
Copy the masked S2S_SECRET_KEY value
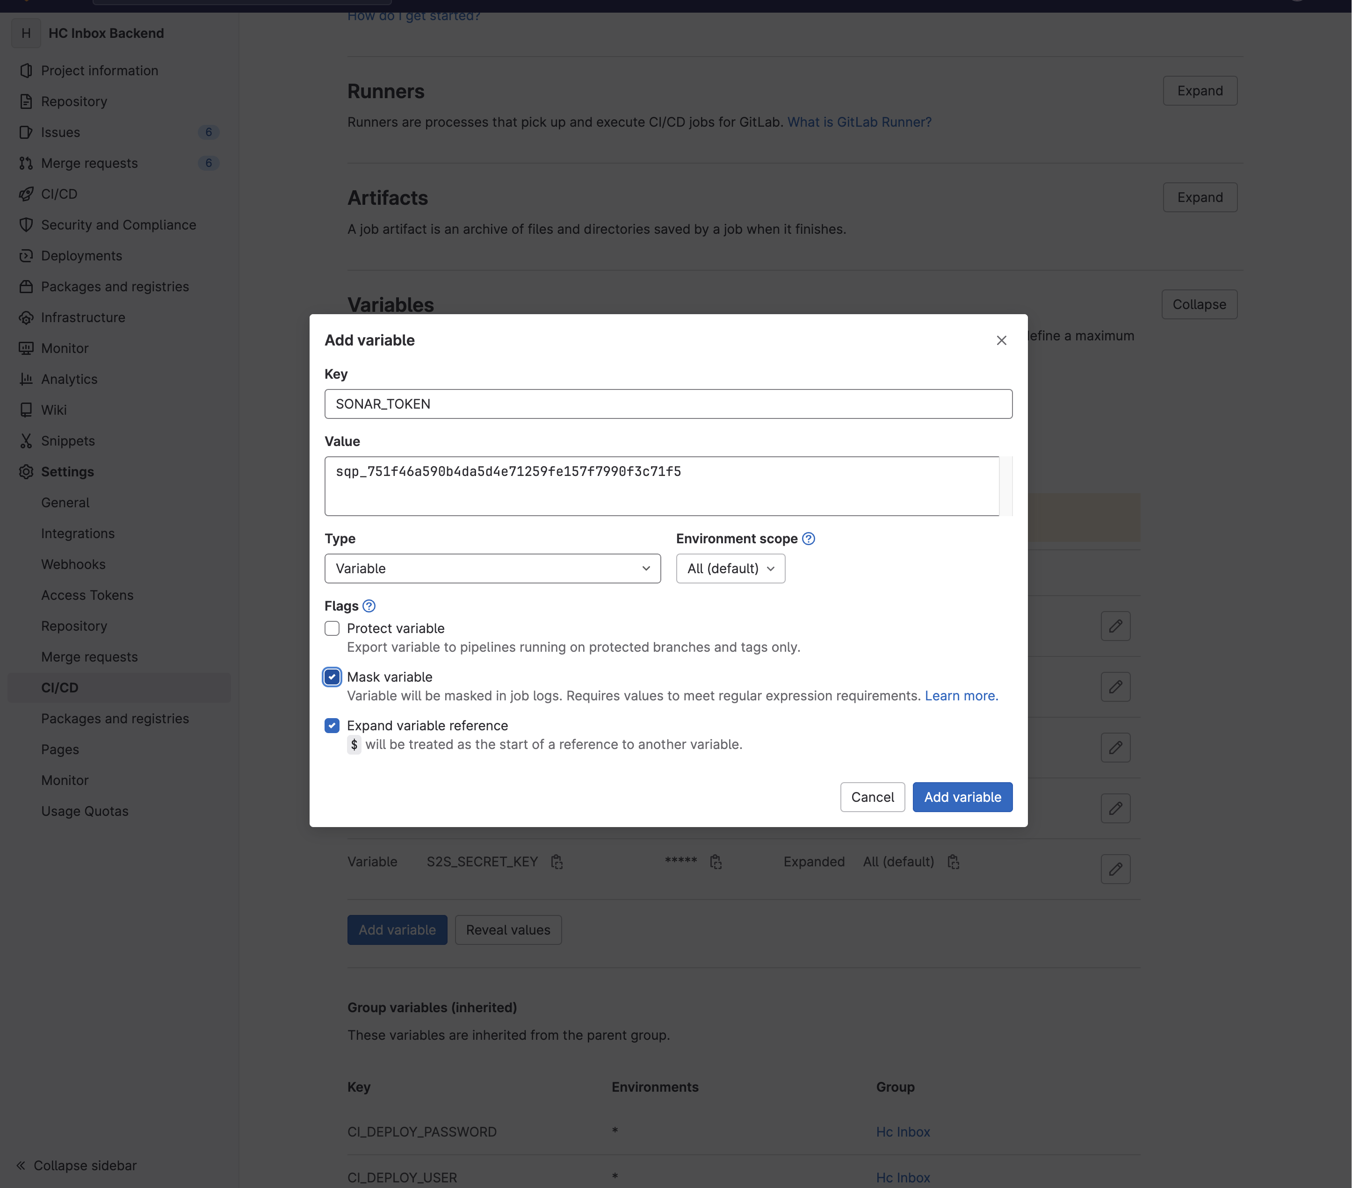(716, 862)
